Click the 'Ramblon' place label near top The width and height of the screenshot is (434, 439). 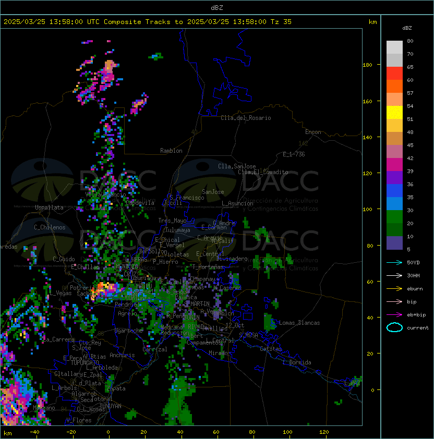point(171,151)
